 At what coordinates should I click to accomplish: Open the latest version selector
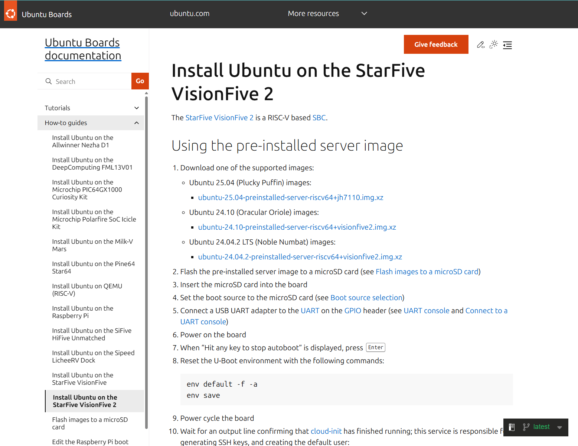click(x=536, y=427)
